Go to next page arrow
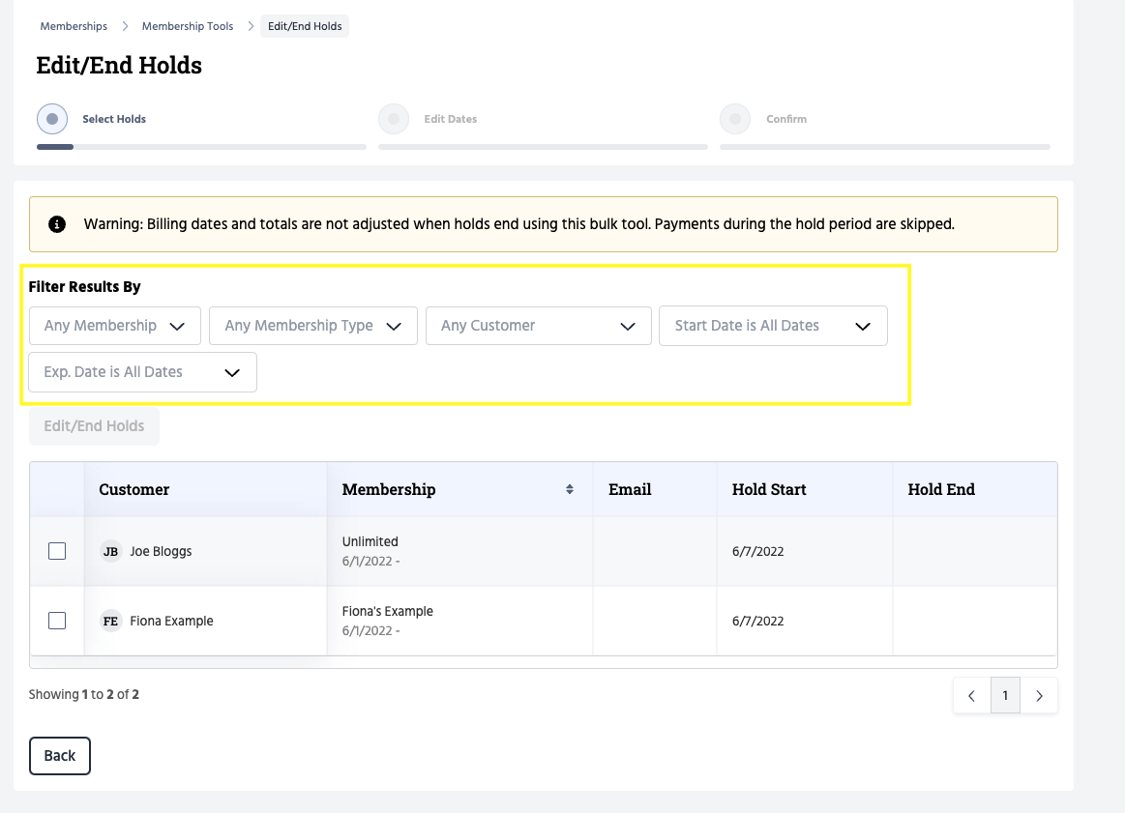Viewport: 1125px width, 813px height. pos(1039,695)
